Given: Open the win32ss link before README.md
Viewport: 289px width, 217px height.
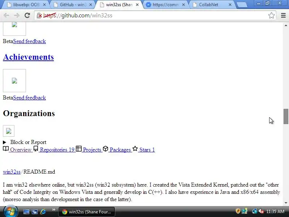Looking at the screenshot, I should (12, 172).
